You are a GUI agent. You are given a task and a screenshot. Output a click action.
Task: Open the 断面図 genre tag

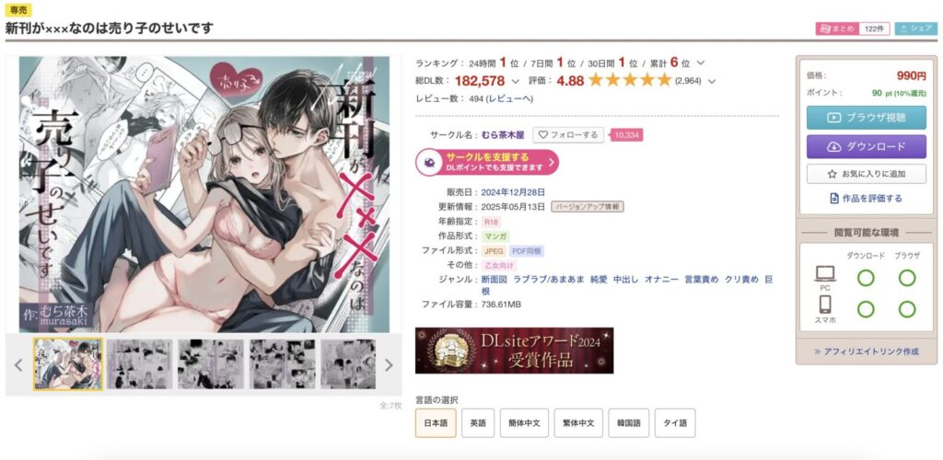click(x=495, y=280)
